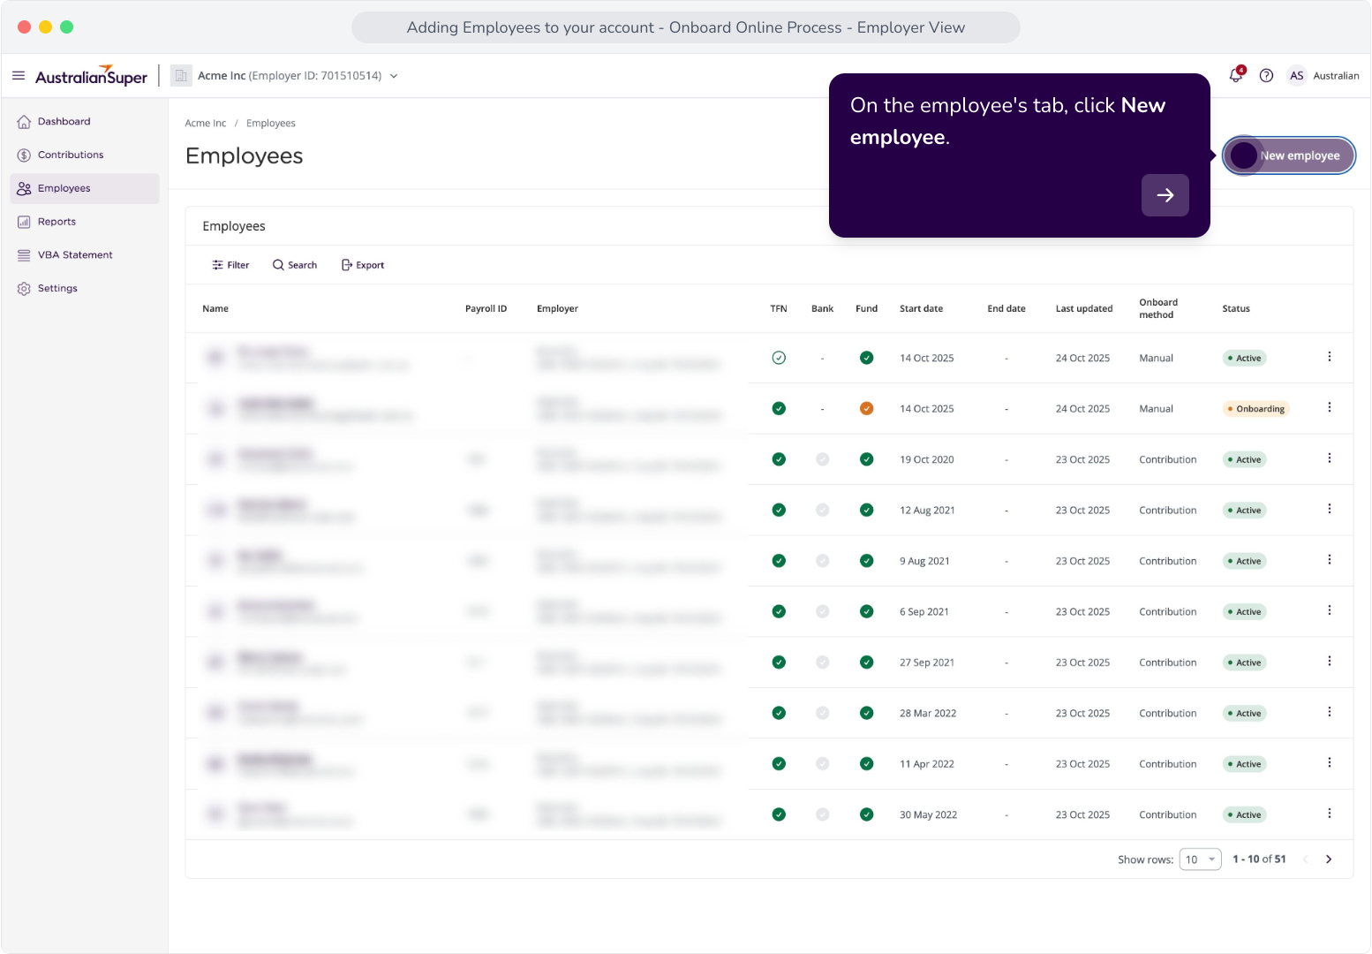This screenshot has width=1372, height=954.
Task: Open the Filter options
Action: [x=230, y=265]
